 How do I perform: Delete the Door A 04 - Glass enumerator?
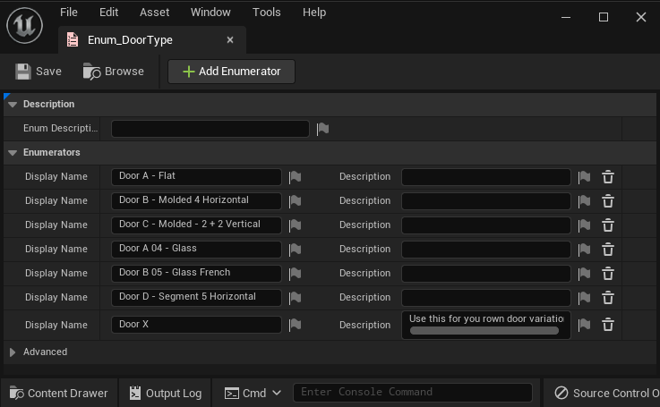[608, 250]
